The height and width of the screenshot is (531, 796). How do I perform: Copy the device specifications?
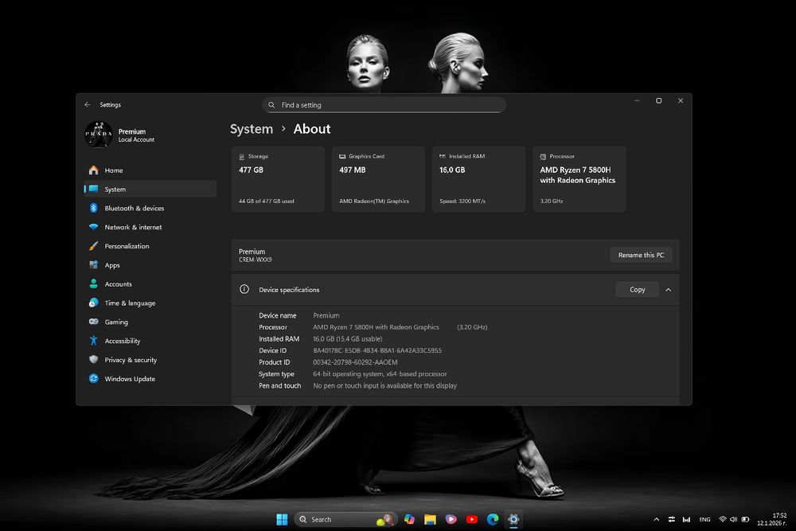pyautogui.click(x=637, y=290)
